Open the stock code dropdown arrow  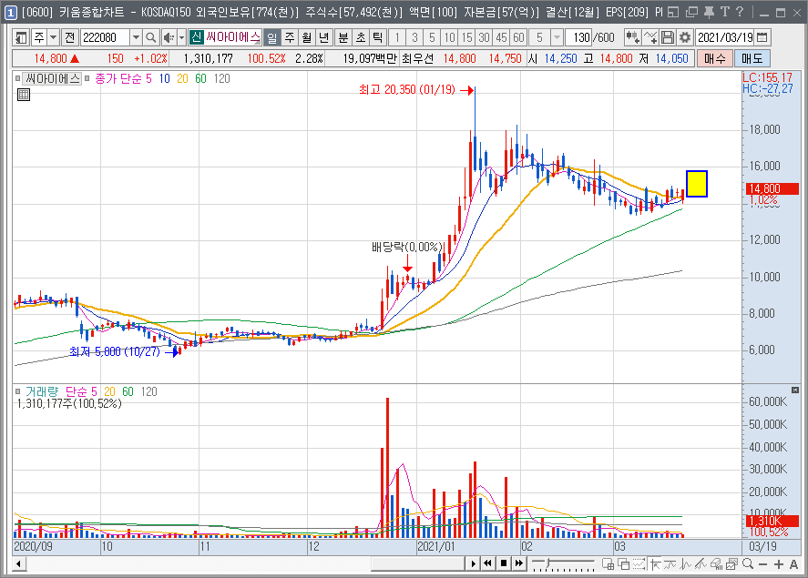136,37
